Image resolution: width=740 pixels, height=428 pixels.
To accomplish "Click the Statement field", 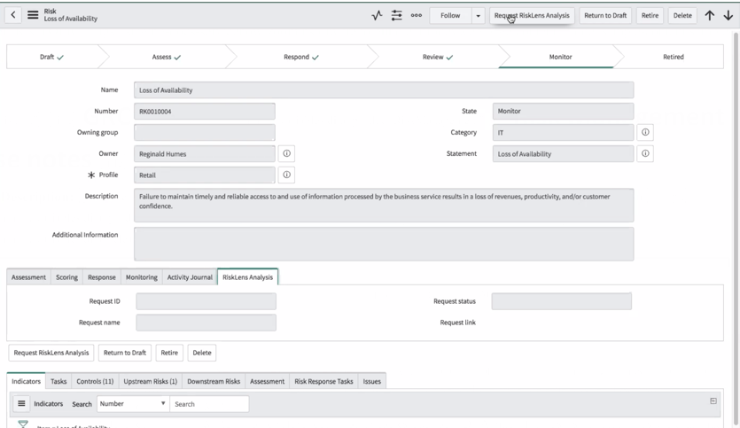I will 563,154.
